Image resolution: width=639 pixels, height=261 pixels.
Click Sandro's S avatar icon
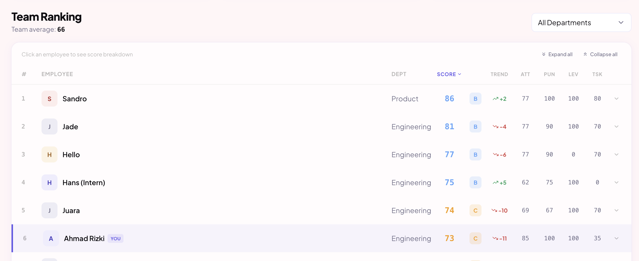coord(49,99)
